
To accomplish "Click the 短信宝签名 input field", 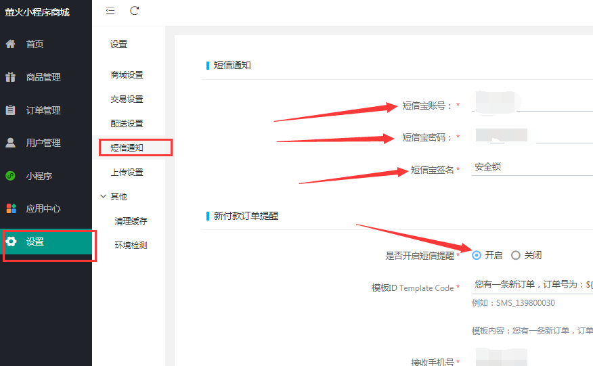I will point(531,167).
